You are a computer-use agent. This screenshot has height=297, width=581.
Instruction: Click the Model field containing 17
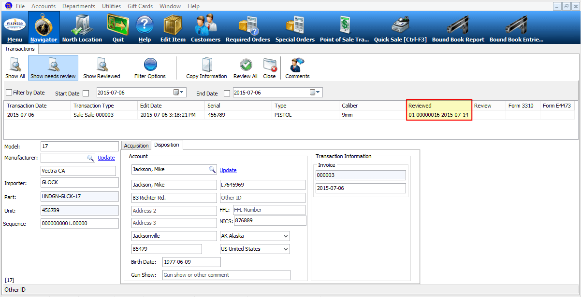pos(80,146)
